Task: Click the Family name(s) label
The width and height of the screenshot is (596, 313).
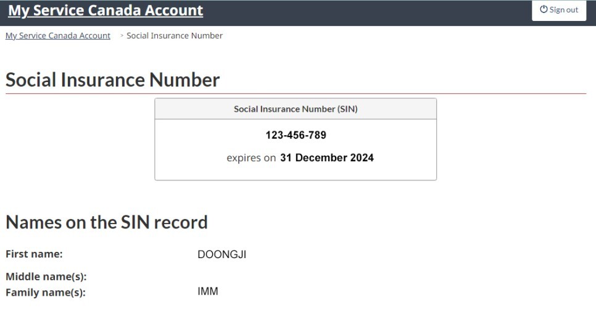Action: [x=45, y=292]
